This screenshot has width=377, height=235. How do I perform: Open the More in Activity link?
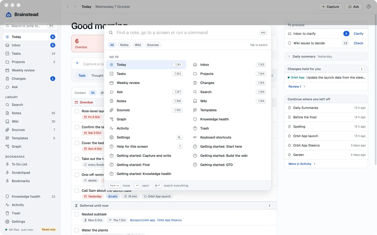pyautogui.click(x=302, y=164)
